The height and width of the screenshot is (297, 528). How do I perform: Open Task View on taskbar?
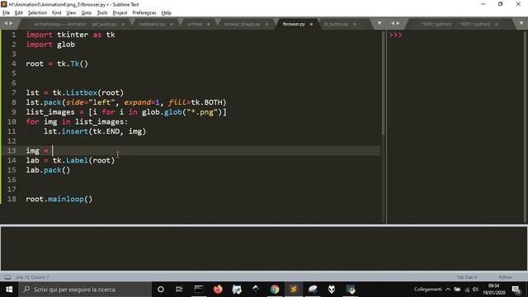click(179, 290)
